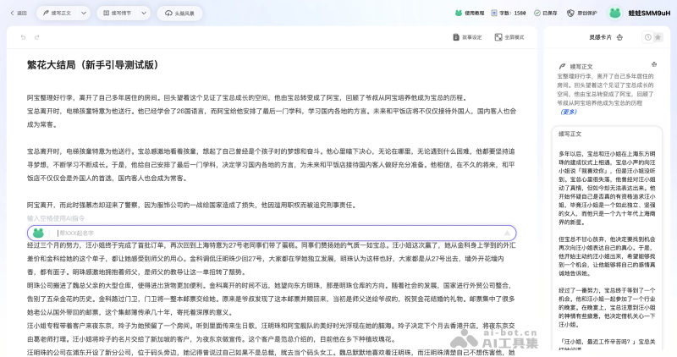Open 故事设定 story settings

467,37
